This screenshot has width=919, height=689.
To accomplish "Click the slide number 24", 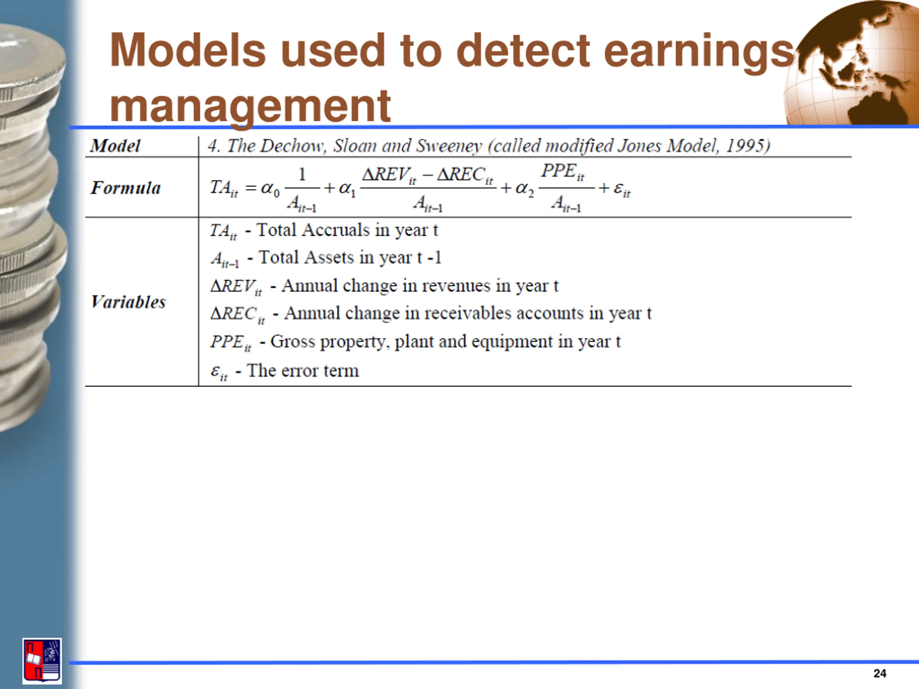I will coord(880,673).
